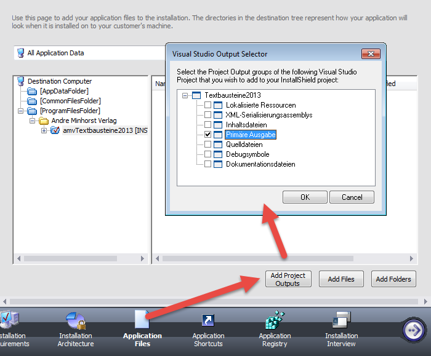Viewport: 431px width, 356px height.
Task: Open the Installation Interview step icon
Action: click(x=341, y=320)
